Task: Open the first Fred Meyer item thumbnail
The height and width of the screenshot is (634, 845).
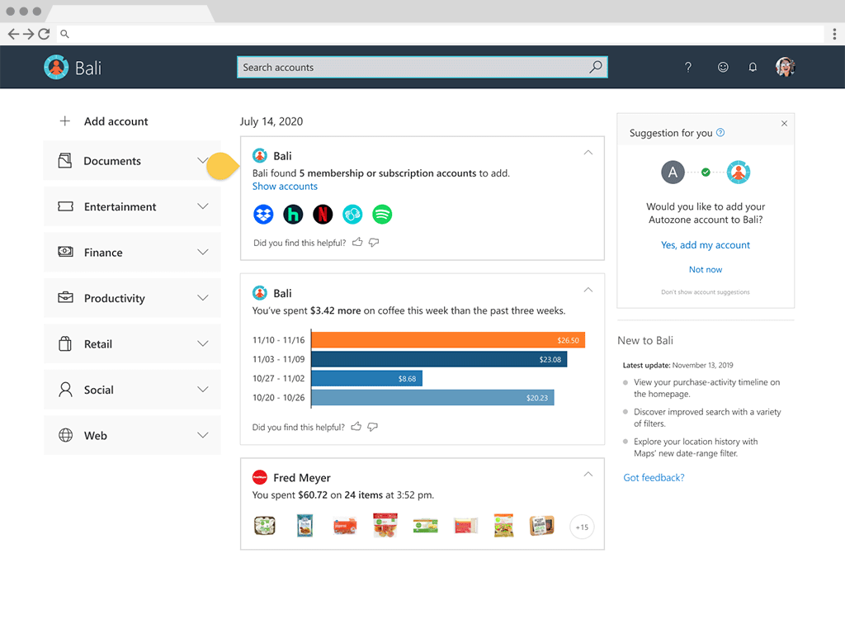Action: point(265,526)
